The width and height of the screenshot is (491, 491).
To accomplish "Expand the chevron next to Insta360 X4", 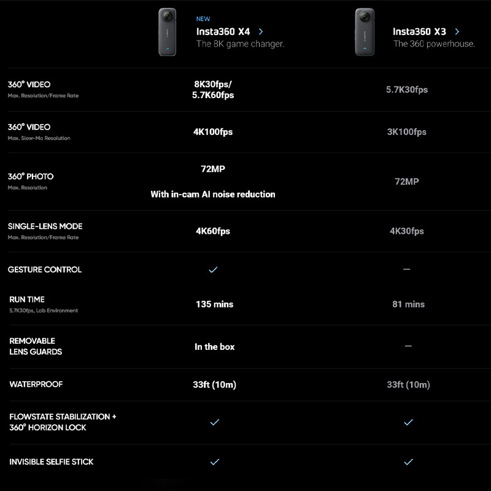I will pyautogui.click(x=261, y=31).
